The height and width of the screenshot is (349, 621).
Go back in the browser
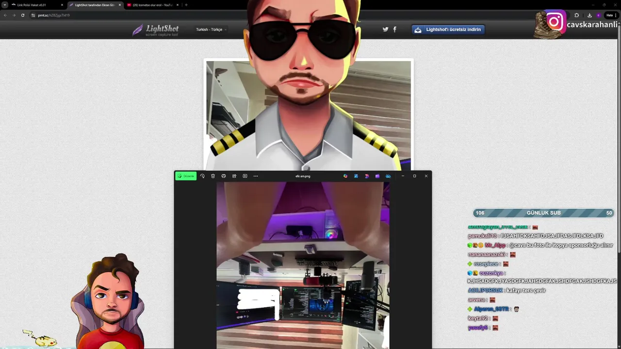tap(5, 15)
